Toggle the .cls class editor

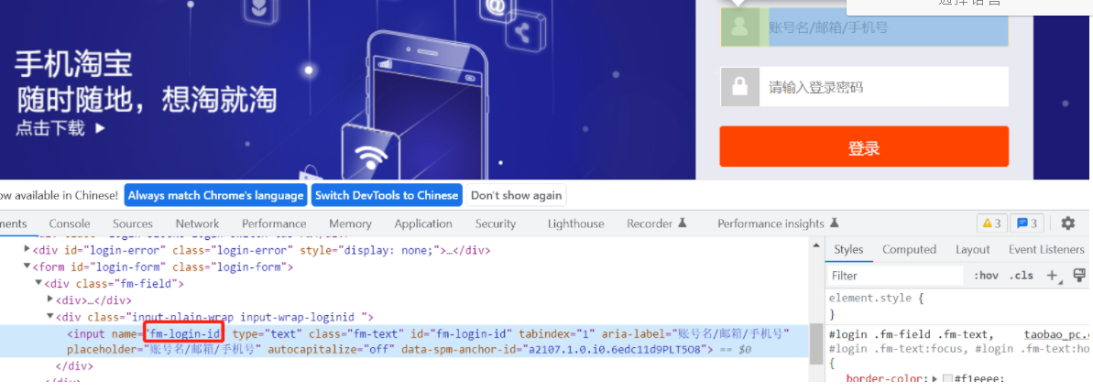tap(1022, 276)
